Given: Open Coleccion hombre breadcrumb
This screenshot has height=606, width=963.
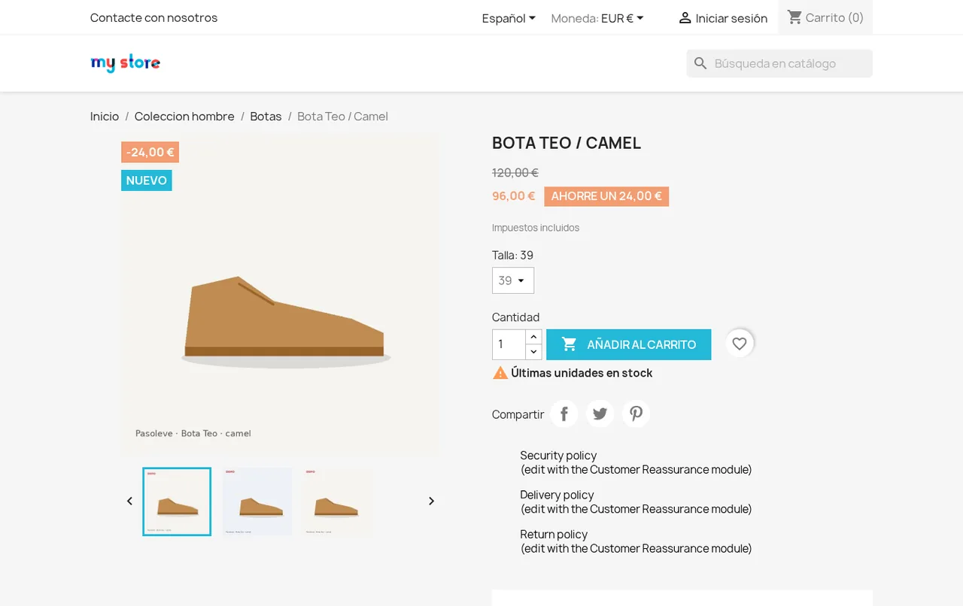Looking at the screenshot, I should (184, 117).
